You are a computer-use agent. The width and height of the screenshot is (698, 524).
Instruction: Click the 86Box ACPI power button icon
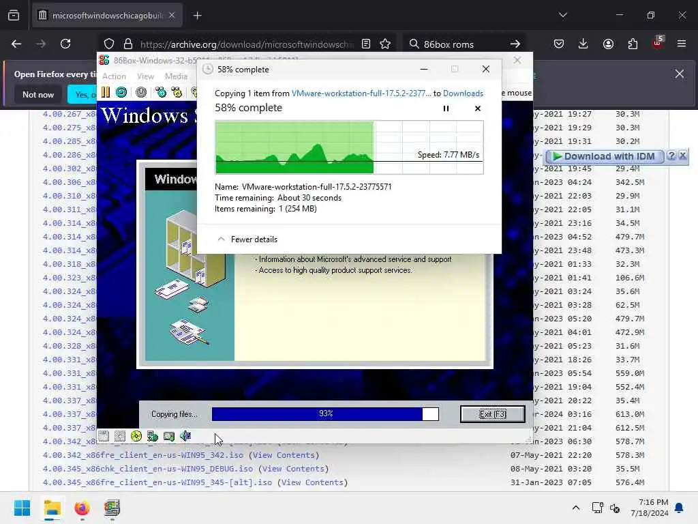(141, 92)
